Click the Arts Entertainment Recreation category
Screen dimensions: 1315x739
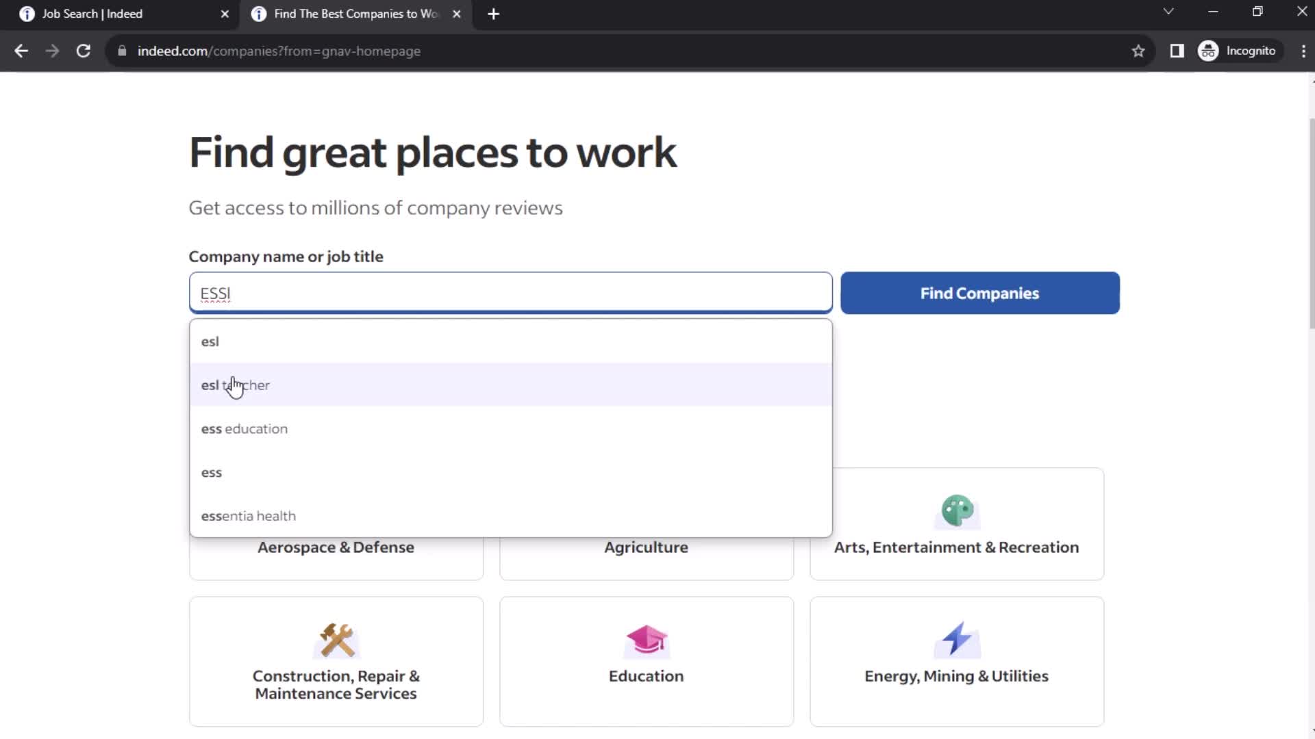pyautogui.click(x=956, y=523)
